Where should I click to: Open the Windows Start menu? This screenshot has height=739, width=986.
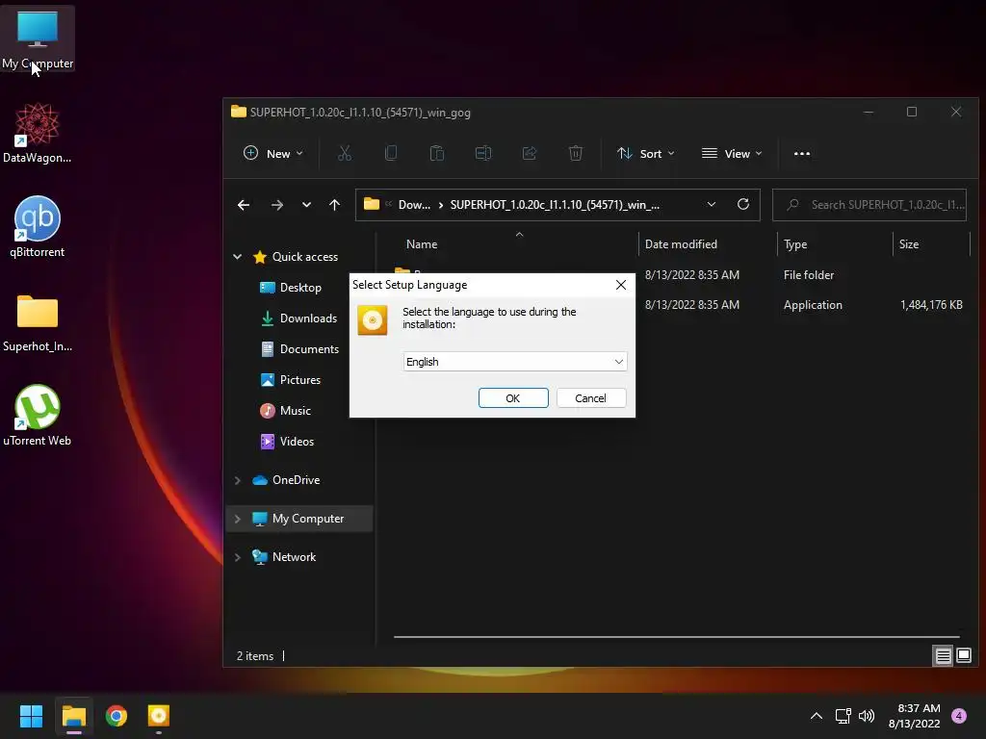click(x=31, y=716)
